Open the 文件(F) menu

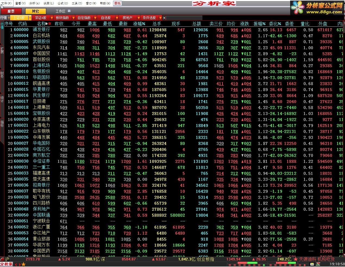[x=6, y=3]
